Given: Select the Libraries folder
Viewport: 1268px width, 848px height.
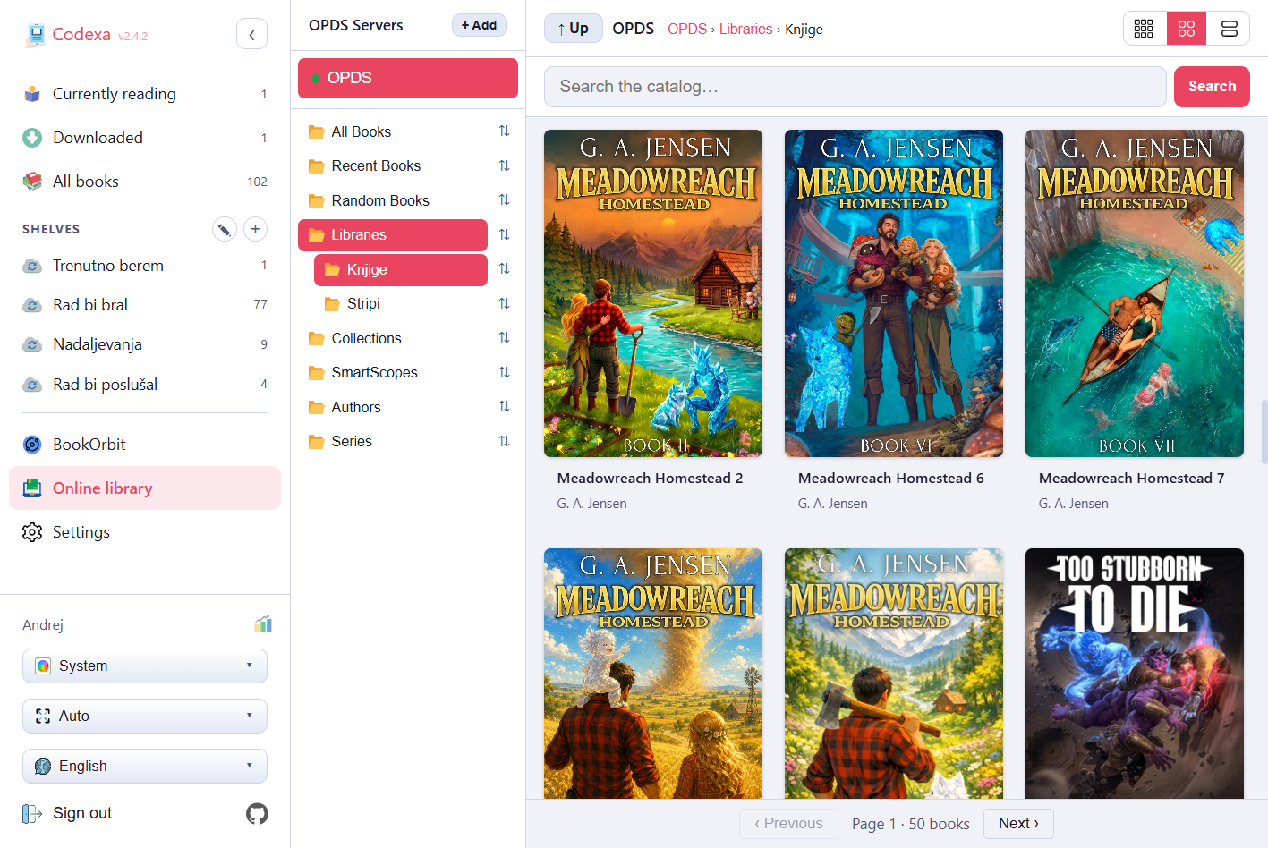Looking at the screenshot, I should 393,235.
